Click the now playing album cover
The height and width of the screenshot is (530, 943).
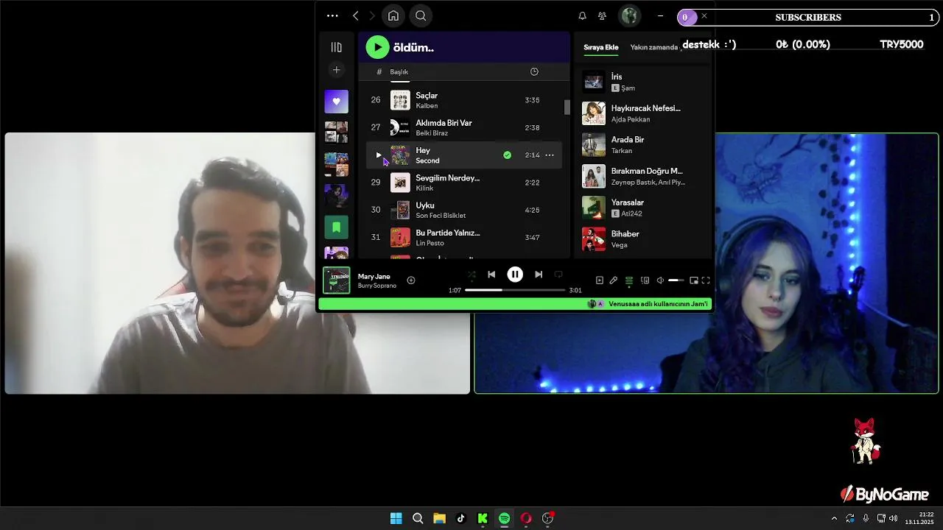pos(337,280)
